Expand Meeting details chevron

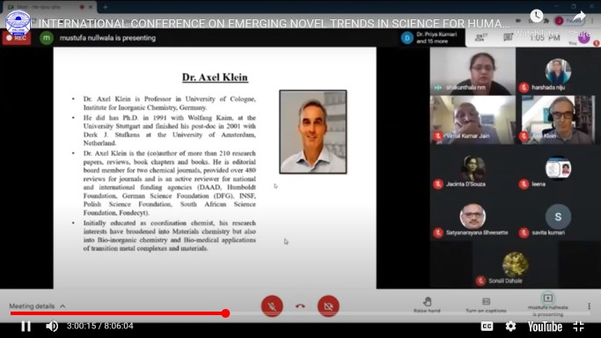click(x=62, y=306)
